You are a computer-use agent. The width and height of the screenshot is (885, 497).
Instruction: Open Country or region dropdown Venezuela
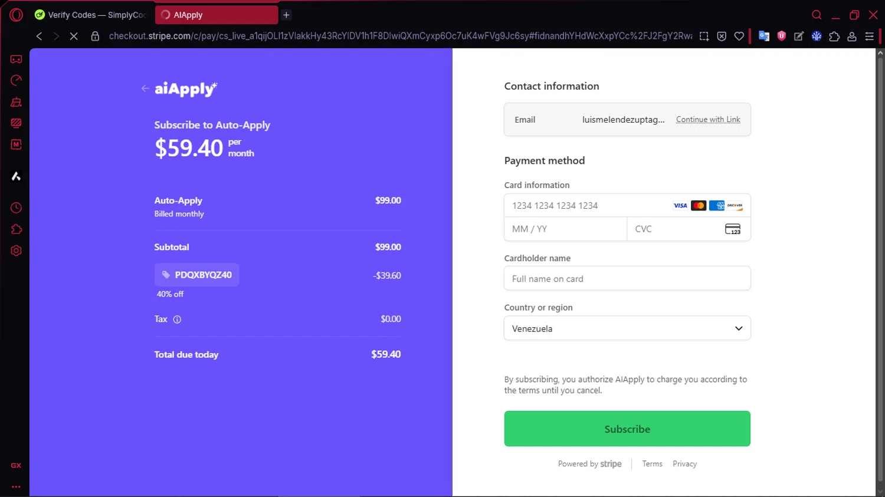tap(627, 328)
